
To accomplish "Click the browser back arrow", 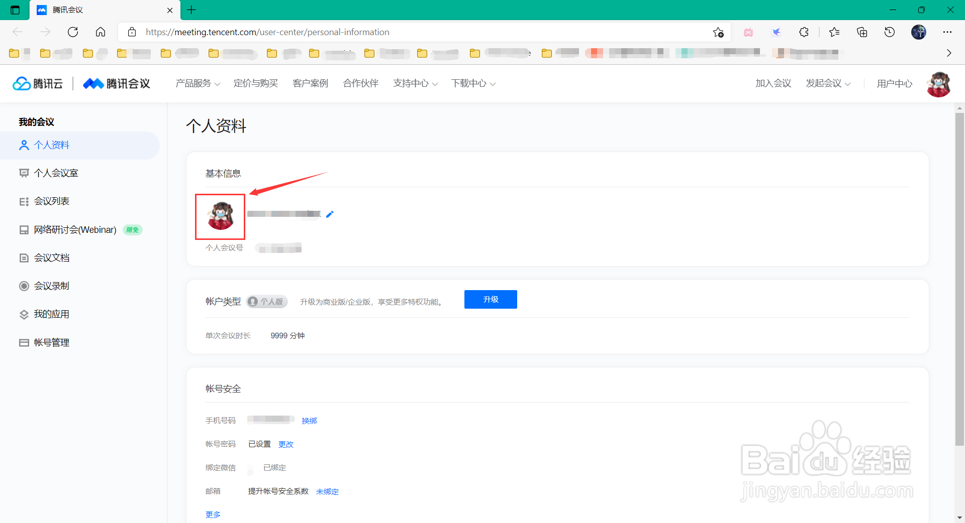I will point(18,32).
